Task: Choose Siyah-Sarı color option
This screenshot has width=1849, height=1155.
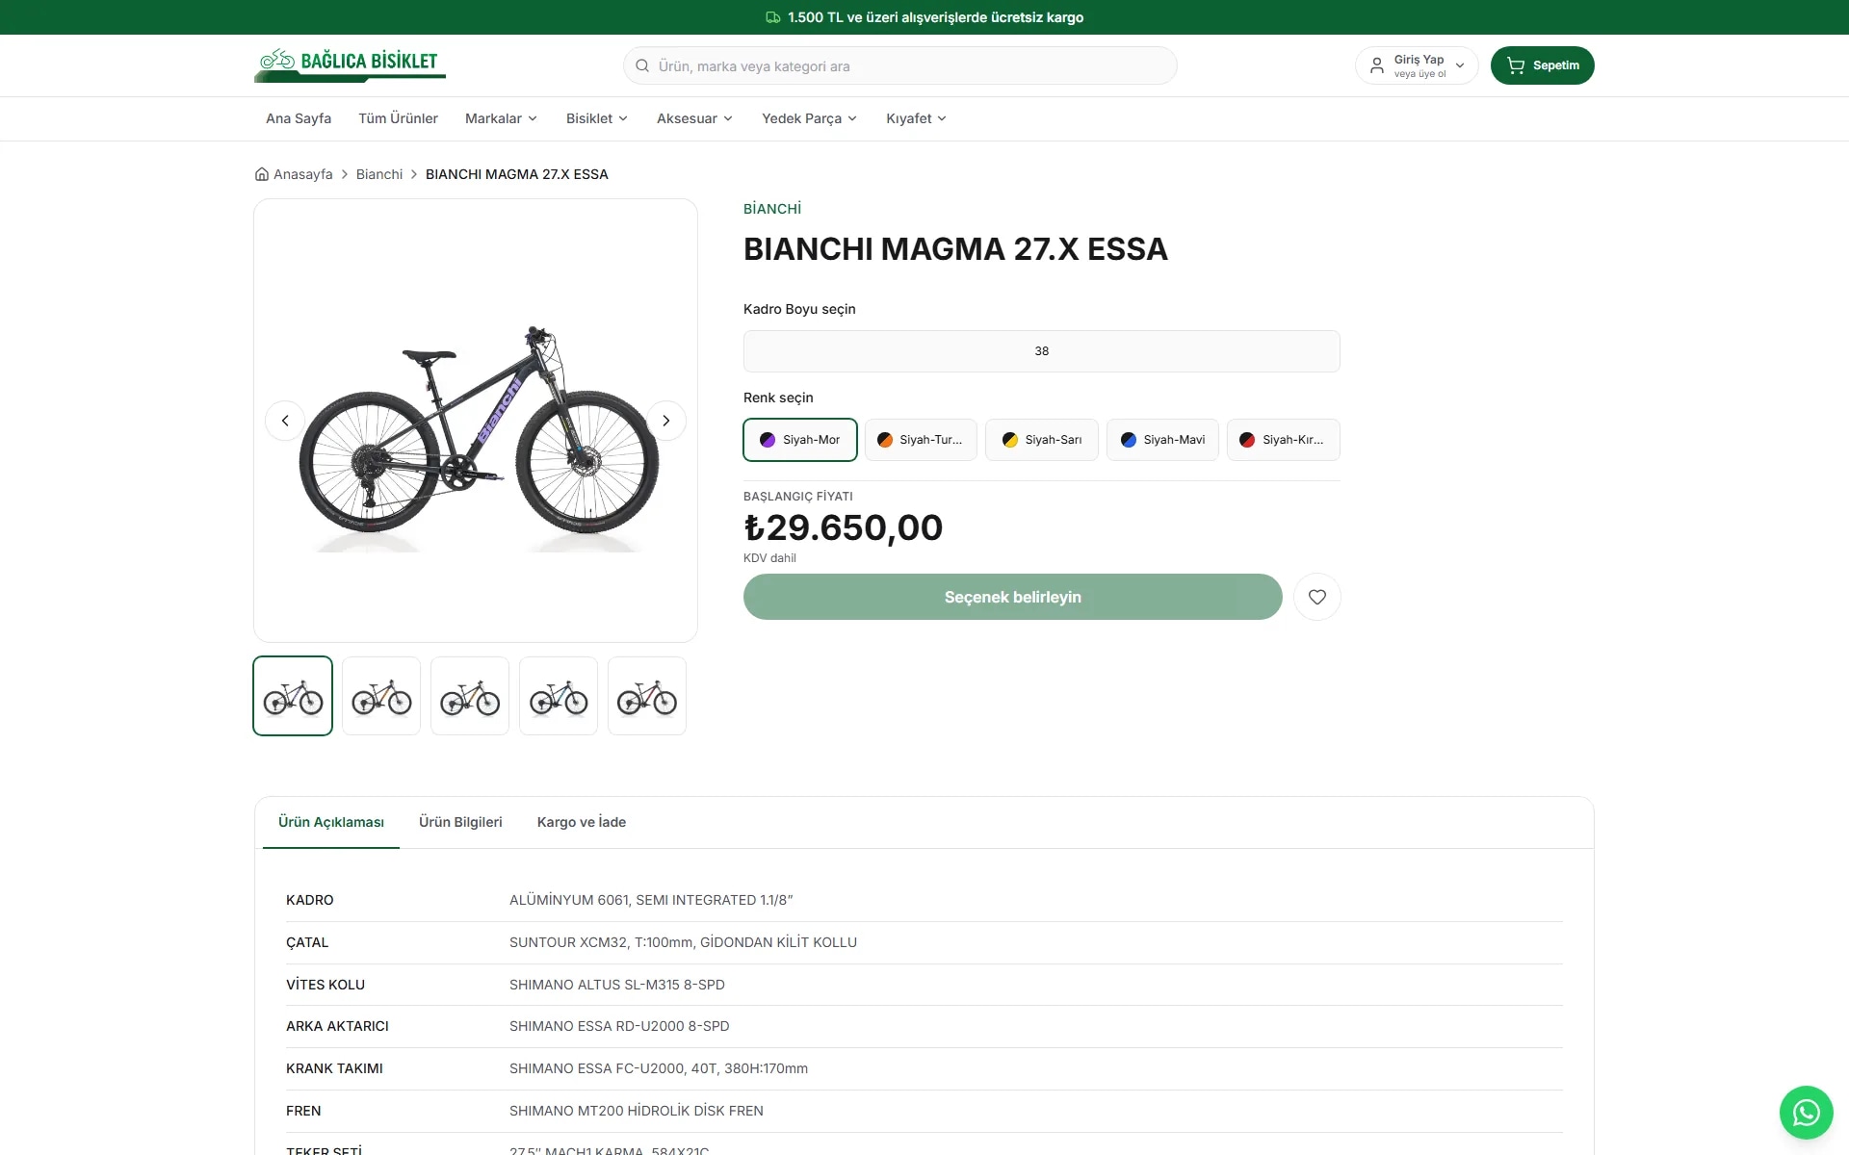Action: point(1042,440)
